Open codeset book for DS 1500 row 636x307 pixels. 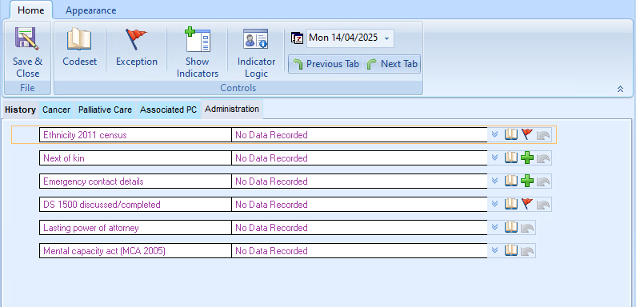click(x=511, y=204)
